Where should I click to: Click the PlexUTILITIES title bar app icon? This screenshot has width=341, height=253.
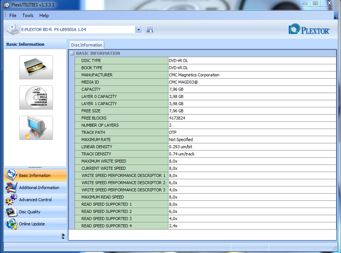tap(7, 5)
